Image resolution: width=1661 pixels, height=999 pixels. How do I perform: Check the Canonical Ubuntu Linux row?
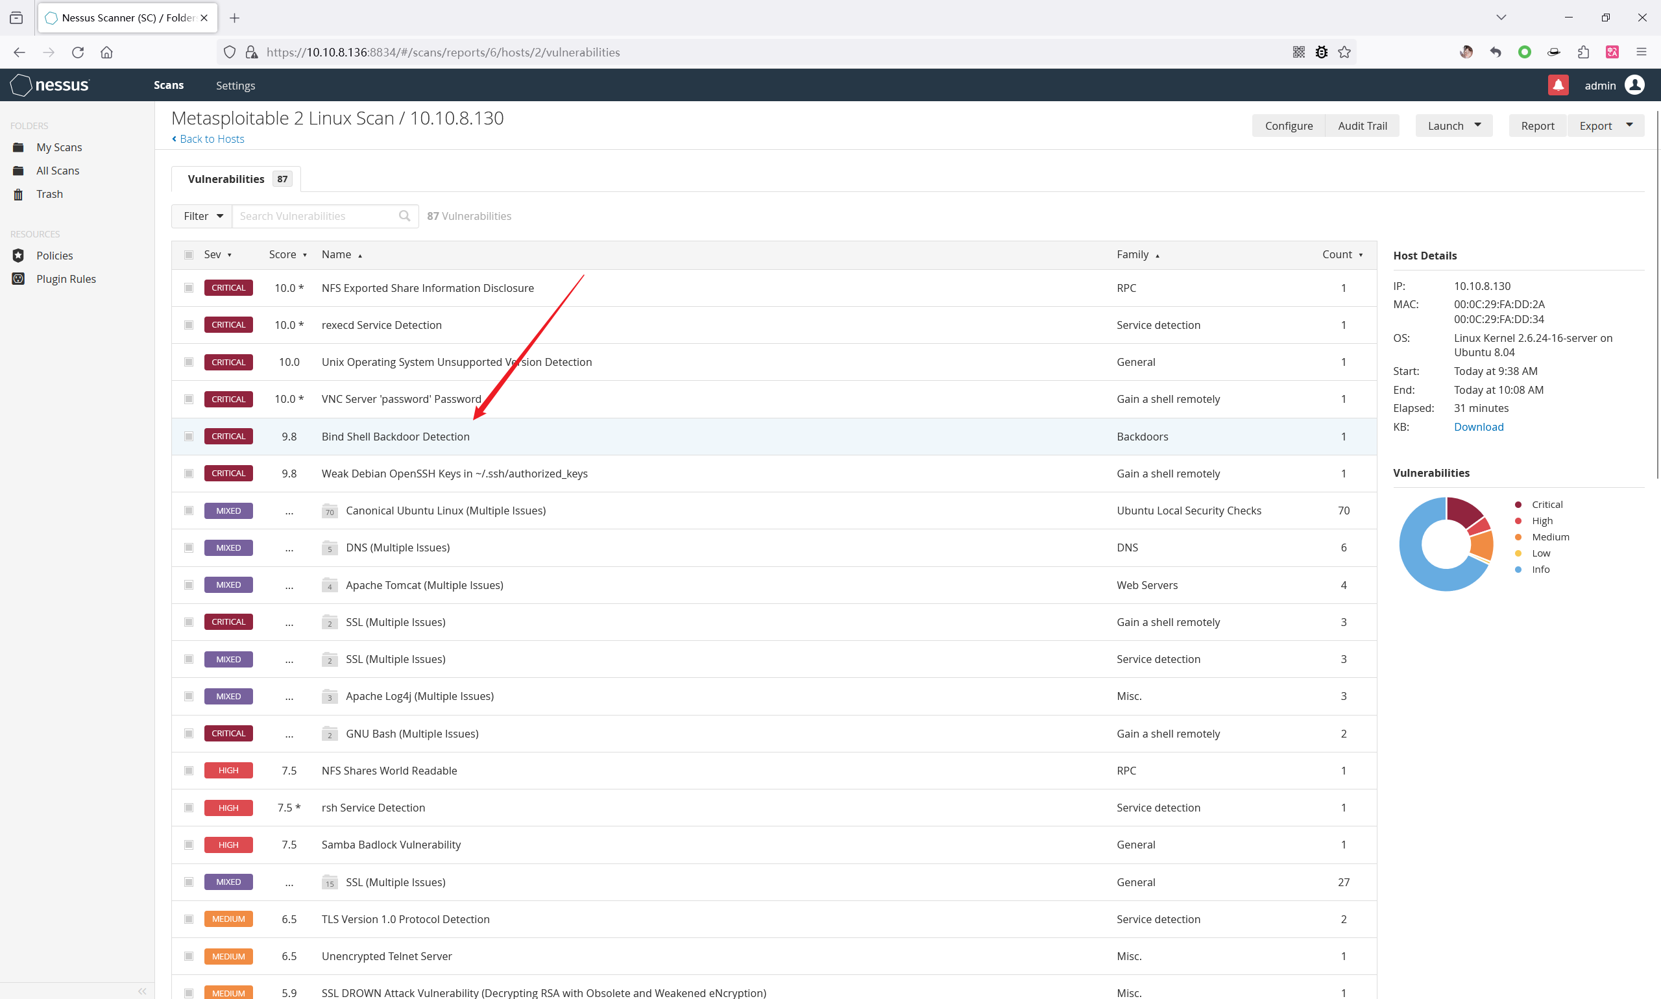click(x=189, y=511)
